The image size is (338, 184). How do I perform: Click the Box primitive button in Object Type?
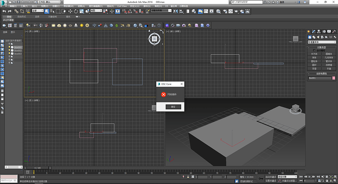click(x=314, y=54)
